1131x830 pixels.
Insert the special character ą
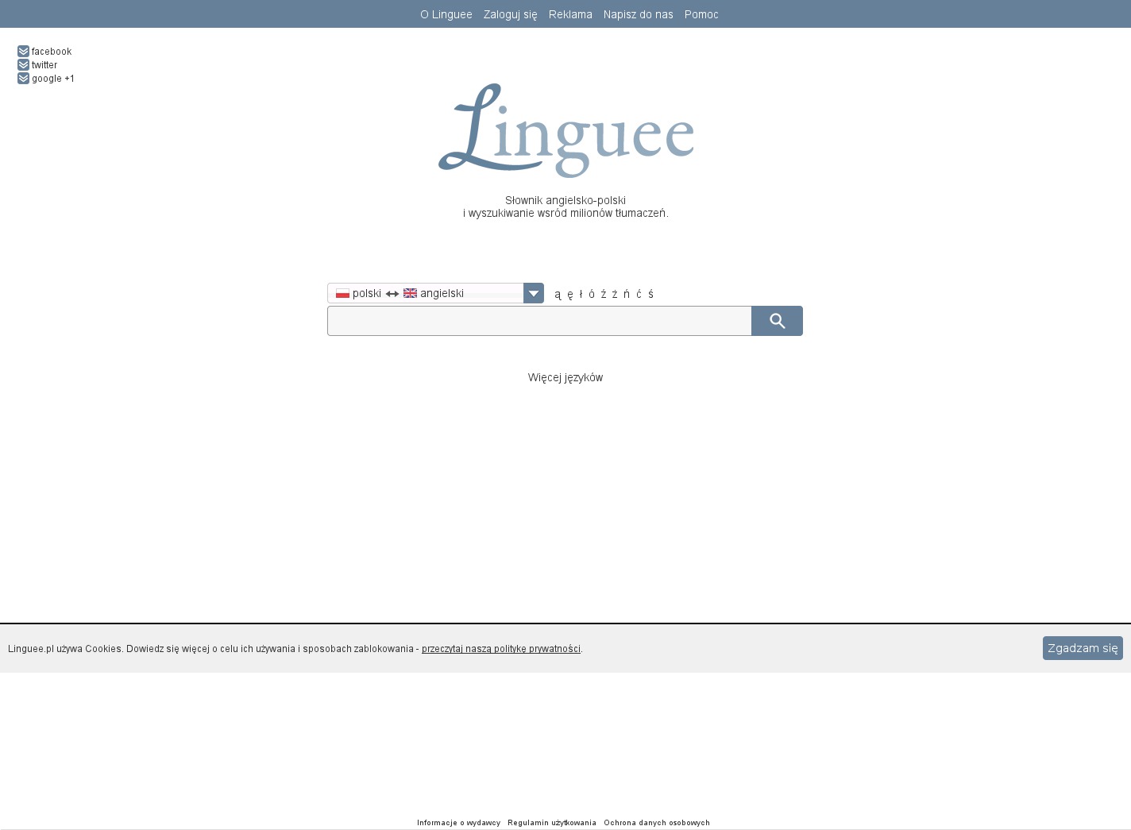coord(558,294)
